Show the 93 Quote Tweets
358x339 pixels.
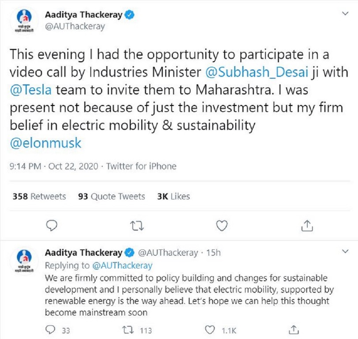coord(112,197)
